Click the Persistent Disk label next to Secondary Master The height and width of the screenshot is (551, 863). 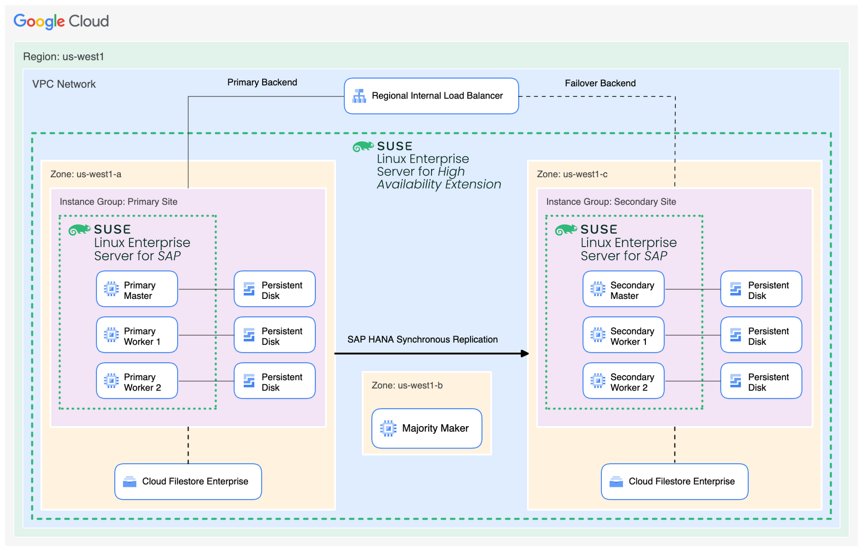pyautogui.click(x=769, y=290)
